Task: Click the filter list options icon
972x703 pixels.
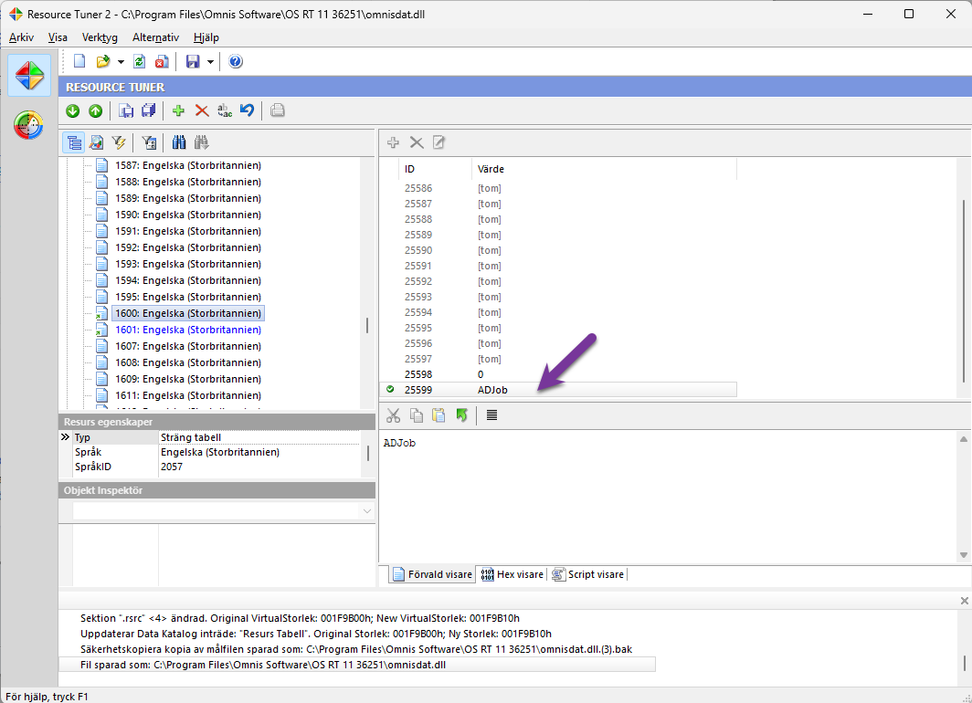Action: pos(149,142)
